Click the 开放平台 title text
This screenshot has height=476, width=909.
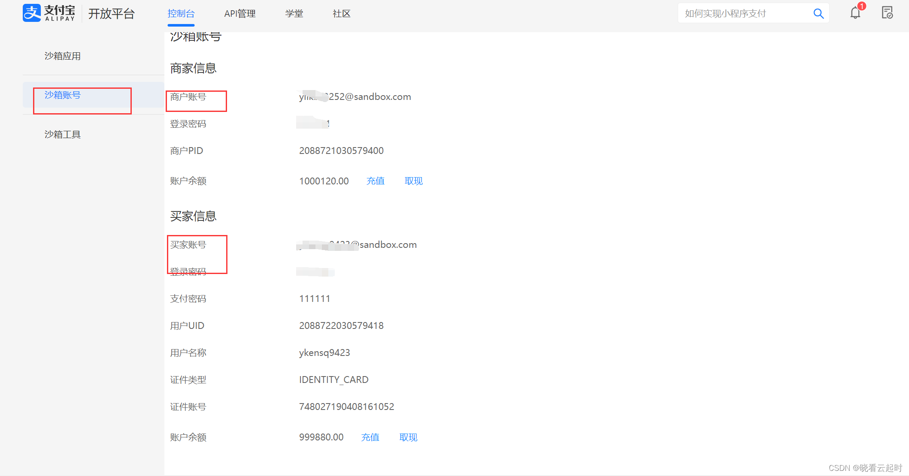[x=112, y=14]
